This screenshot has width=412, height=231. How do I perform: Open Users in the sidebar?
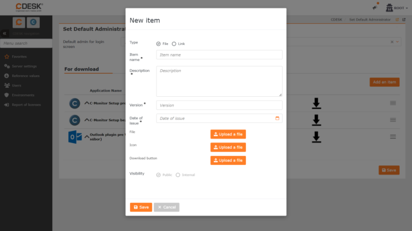[x=16, y=85]
